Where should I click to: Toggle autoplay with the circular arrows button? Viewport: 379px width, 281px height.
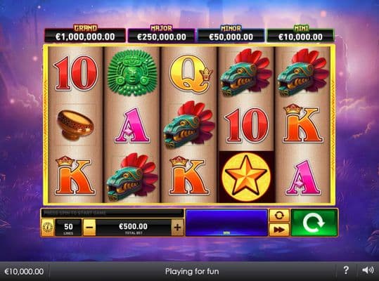[279, 216]
